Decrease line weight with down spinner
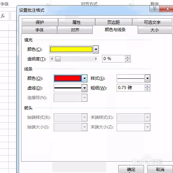Image resolution: width=173 pixels, height=173 pixels. click(147, 89)
